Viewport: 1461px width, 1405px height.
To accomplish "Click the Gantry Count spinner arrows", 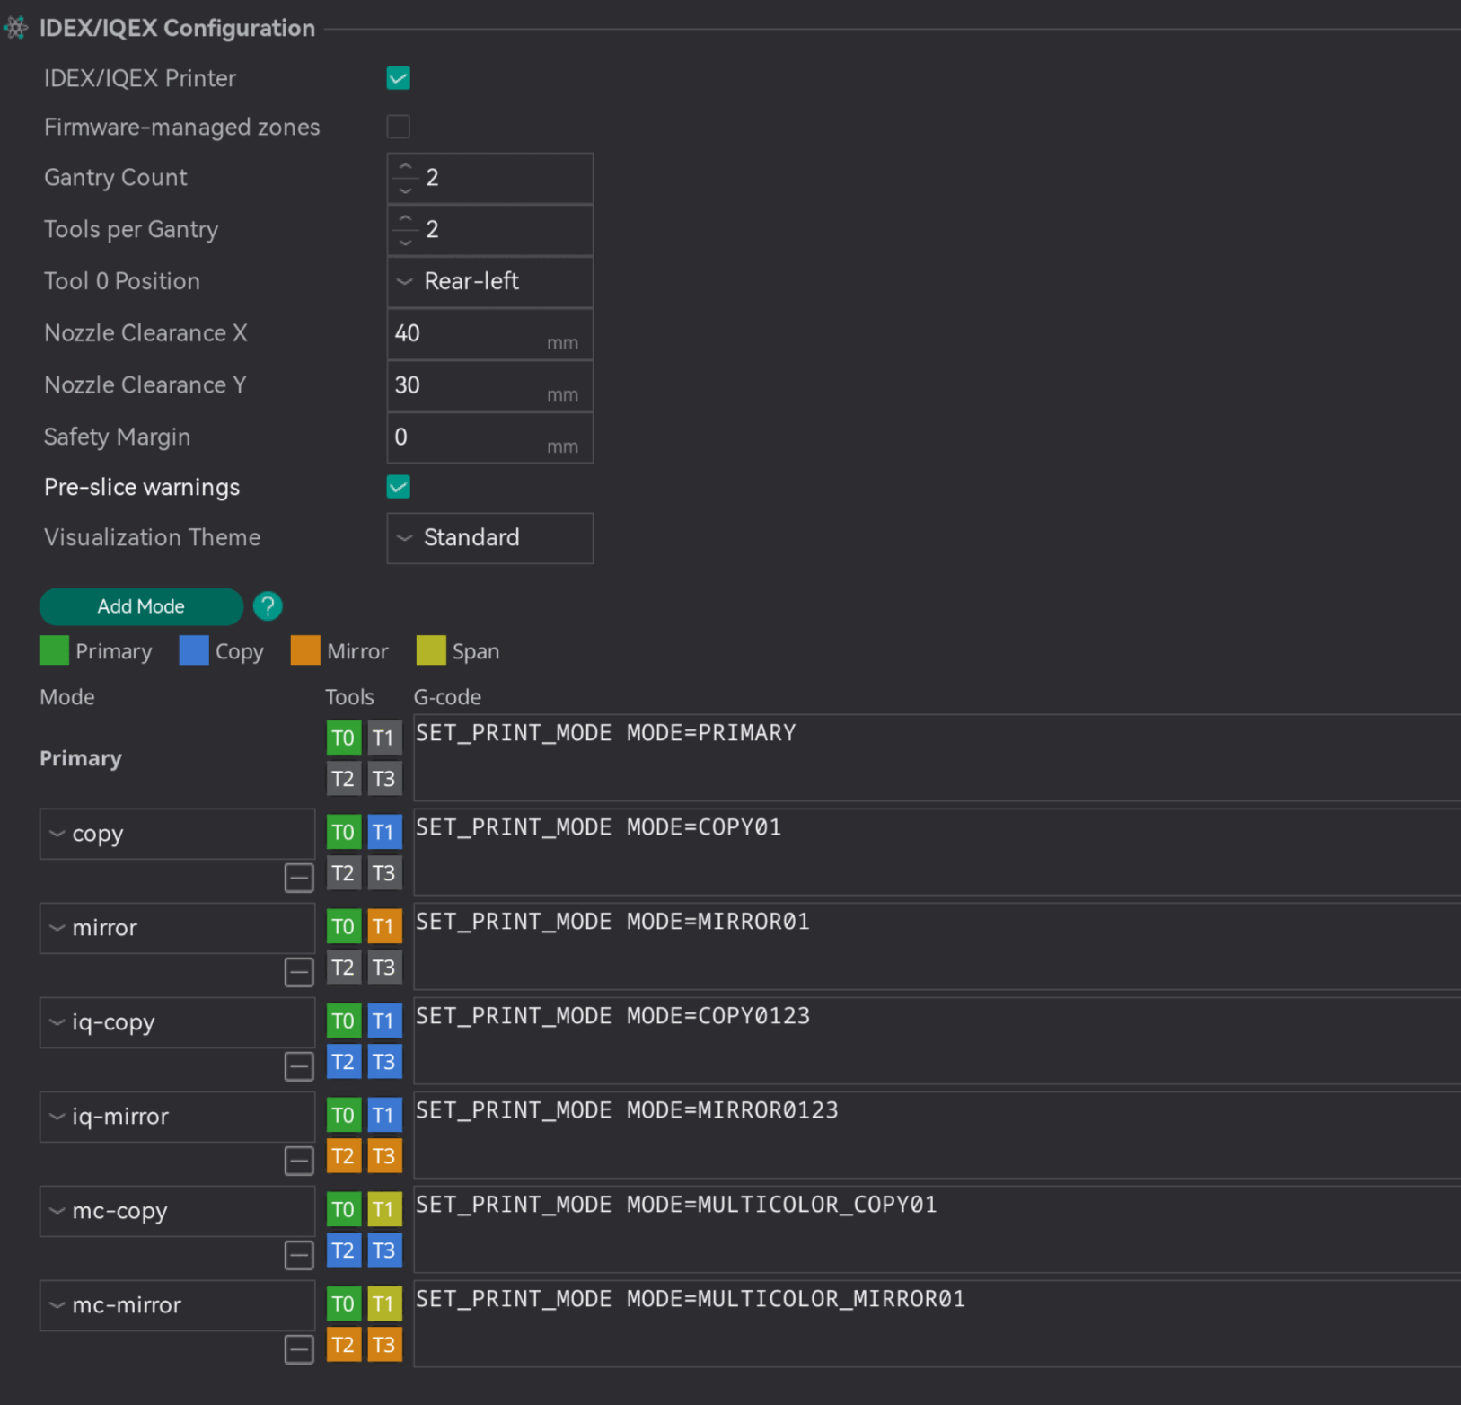I will click(x=406, y=178).
